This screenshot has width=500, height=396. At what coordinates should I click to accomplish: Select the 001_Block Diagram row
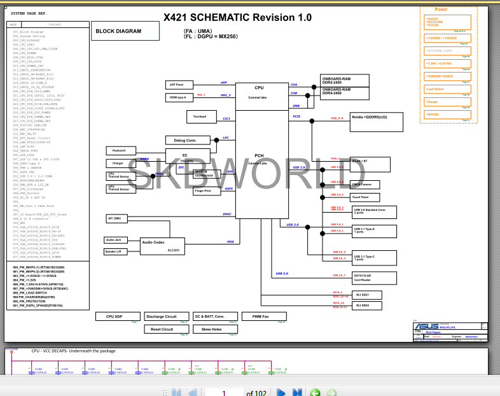28,32
